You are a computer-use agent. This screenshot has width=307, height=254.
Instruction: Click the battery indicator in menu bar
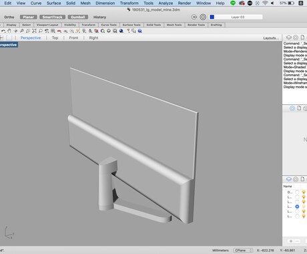pos(291,3)
